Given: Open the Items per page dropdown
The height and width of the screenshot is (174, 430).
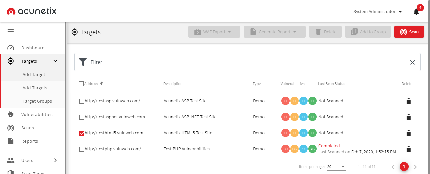Looking at the screenshot, I should click(336, 167).
